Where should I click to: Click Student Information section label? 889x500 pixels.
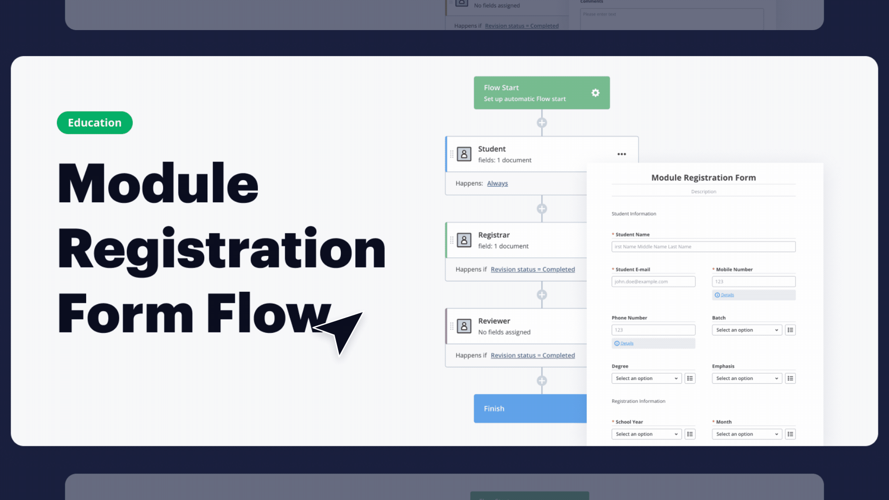[x=634, y=214]
